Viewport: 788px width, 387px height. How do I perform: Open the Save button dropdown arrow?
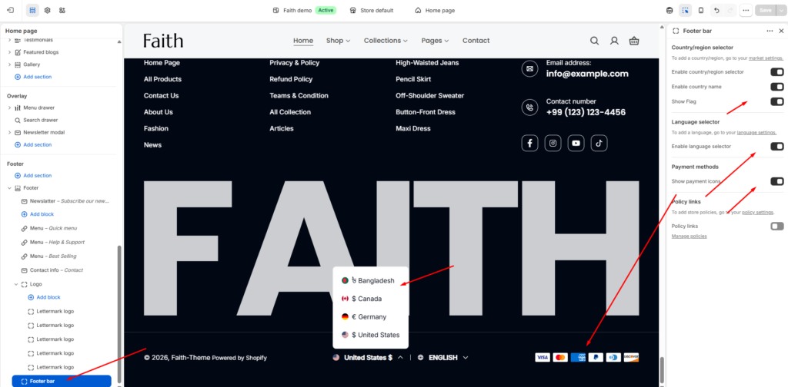point(780,10)
